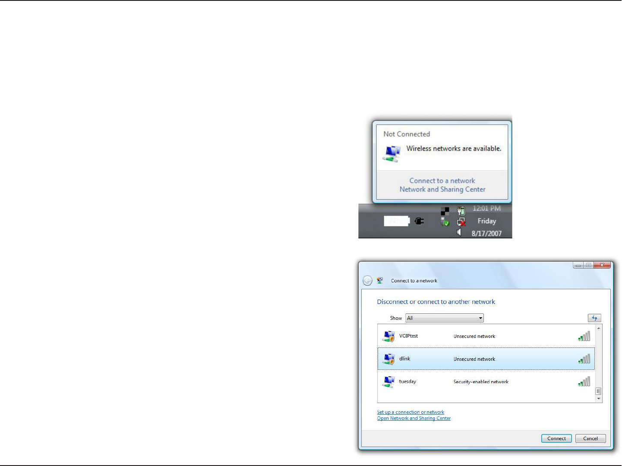
Task: Click Security-enabled network label for tuesday
Action: 481,382
